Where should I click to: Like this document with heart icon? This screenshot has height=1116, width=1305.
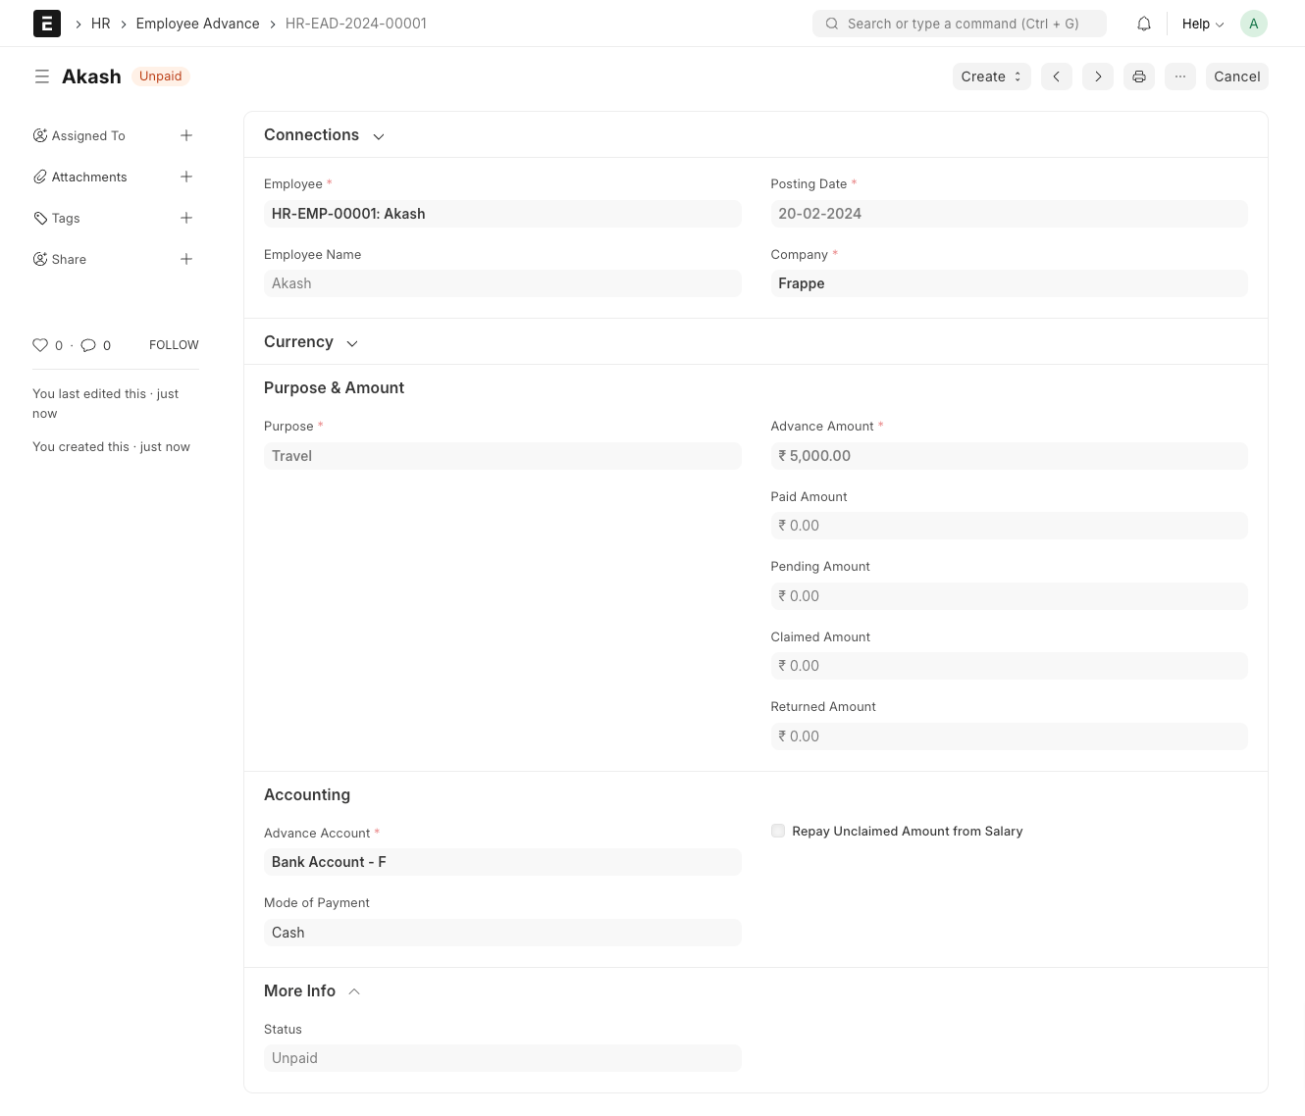click(x=40, y=345)
